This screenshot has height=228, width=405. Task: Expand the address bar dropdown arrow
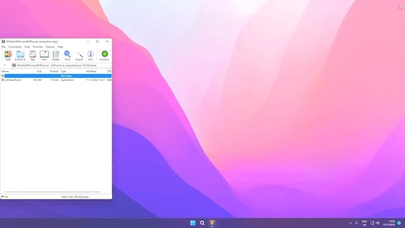[110, 65]
